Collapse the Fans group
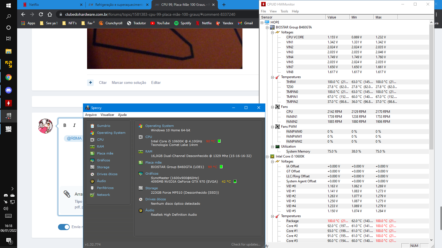442x248 pixels. pyautogui.click(x=272, y=107)
